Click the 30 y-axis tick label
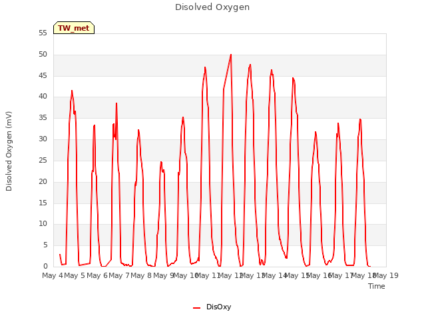Viewport: 426px width, 320px height. click(x=43, y=139)
